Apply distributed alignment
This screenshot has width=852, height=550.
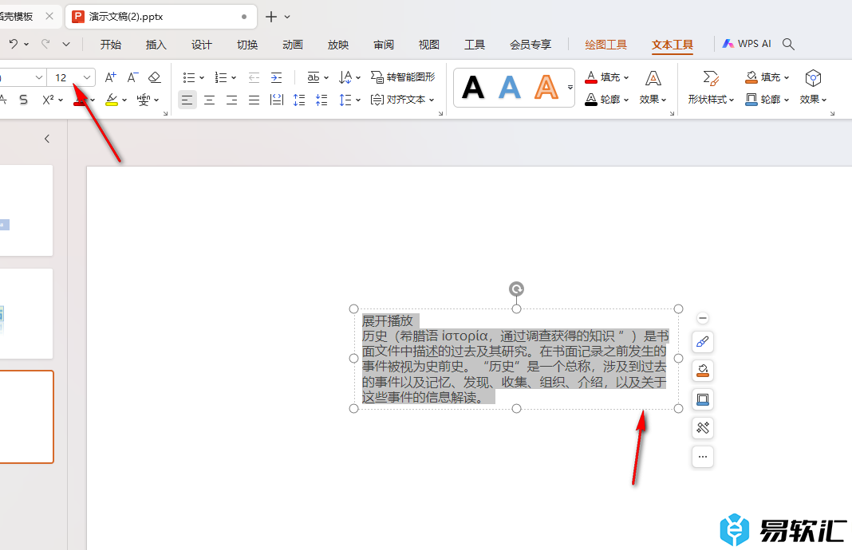coord(277,100)
